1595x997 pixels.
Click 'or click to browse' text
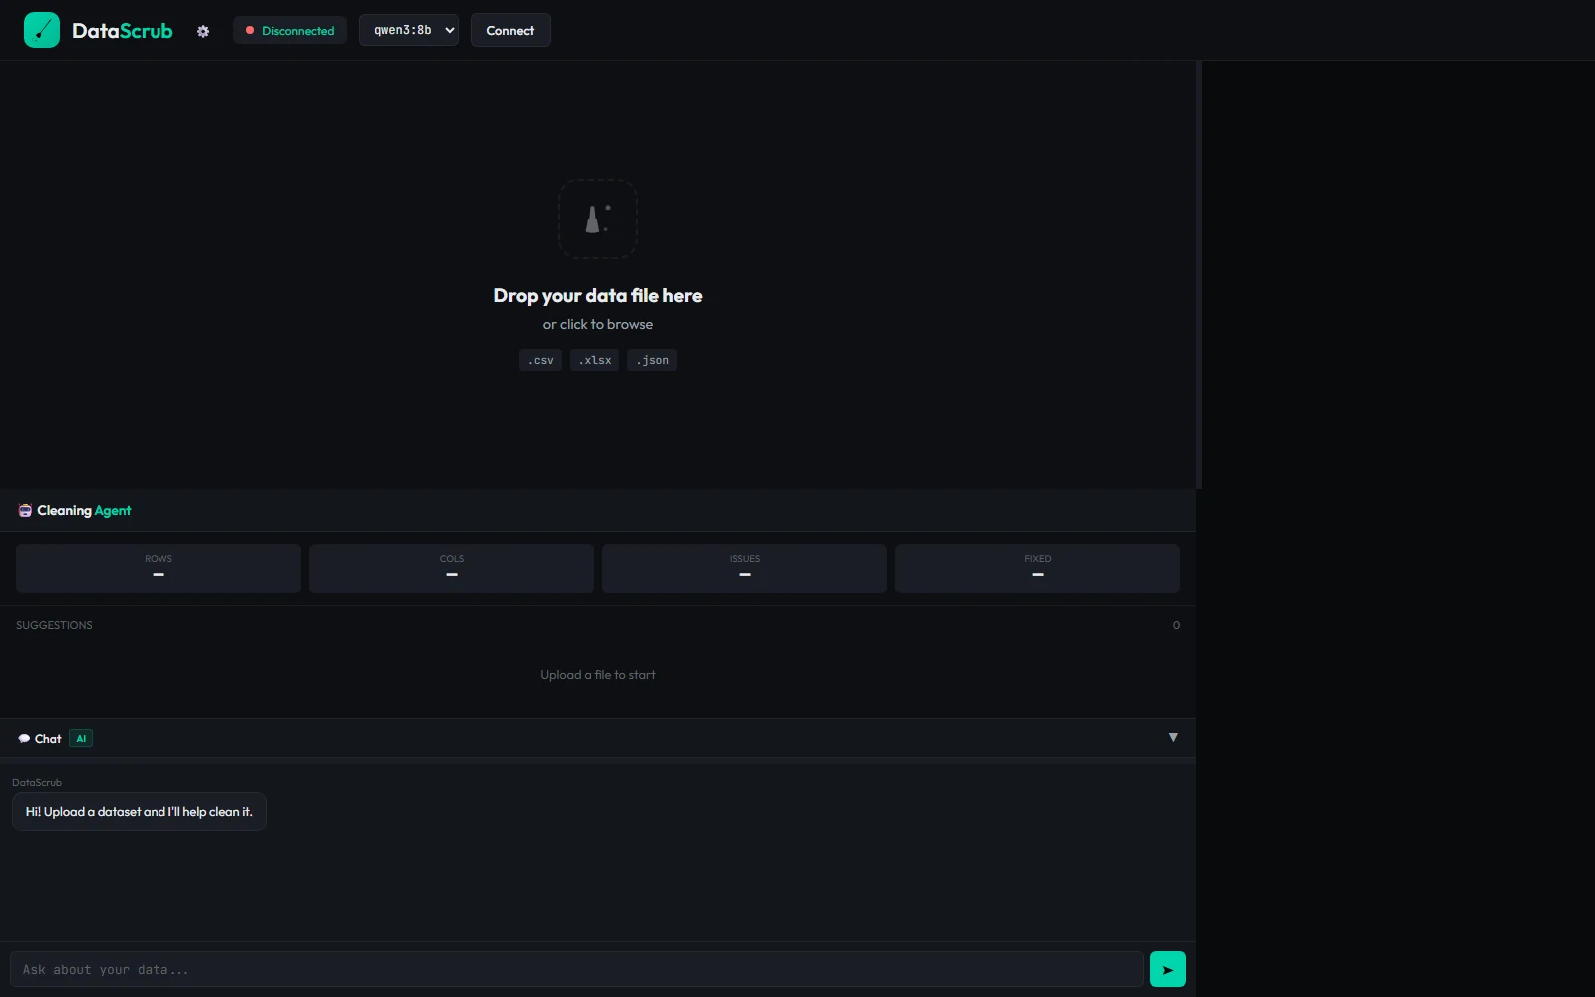[598, 324]
